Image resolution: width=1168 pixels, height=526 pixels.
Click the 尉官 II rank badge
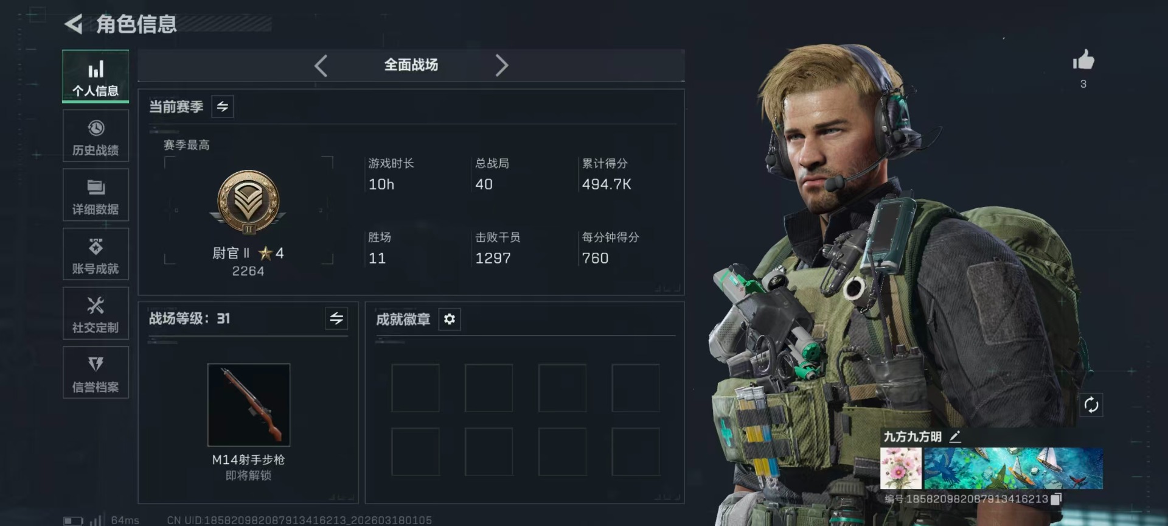tap(248, 202)
